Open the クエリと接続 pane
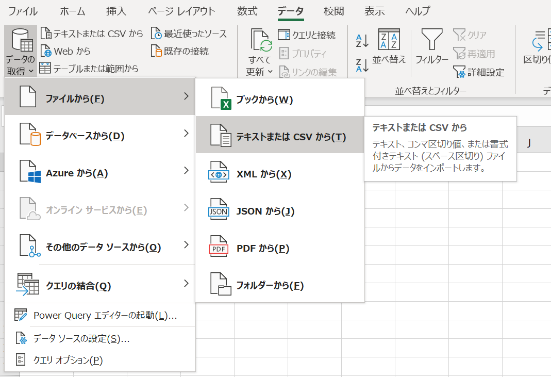The width and height of the screenshot is (551, 377). click(x=307, y=35)
